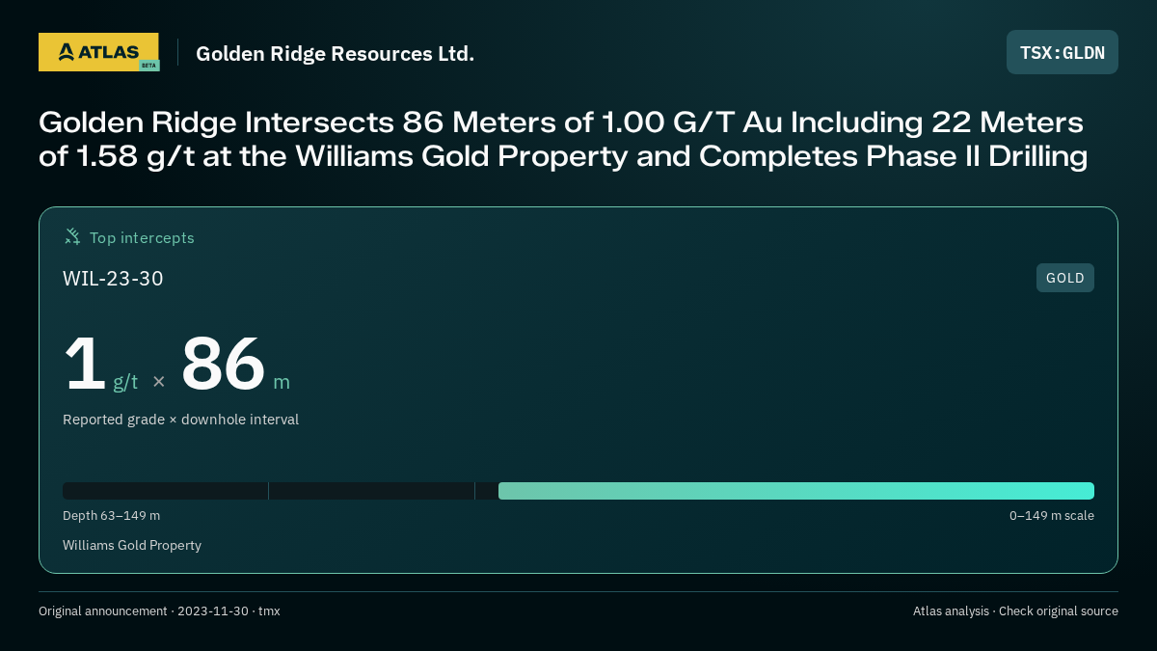
Task: Open the headline about 86 meters intercept
Action: [x=563, y=139]
